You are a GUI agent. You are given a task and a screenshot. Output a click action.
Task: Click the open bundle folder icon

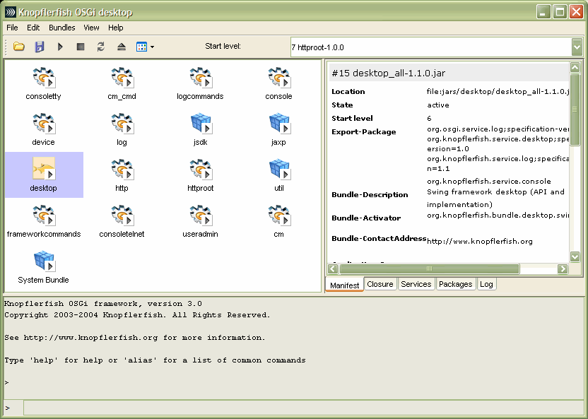tap(19, 47)
